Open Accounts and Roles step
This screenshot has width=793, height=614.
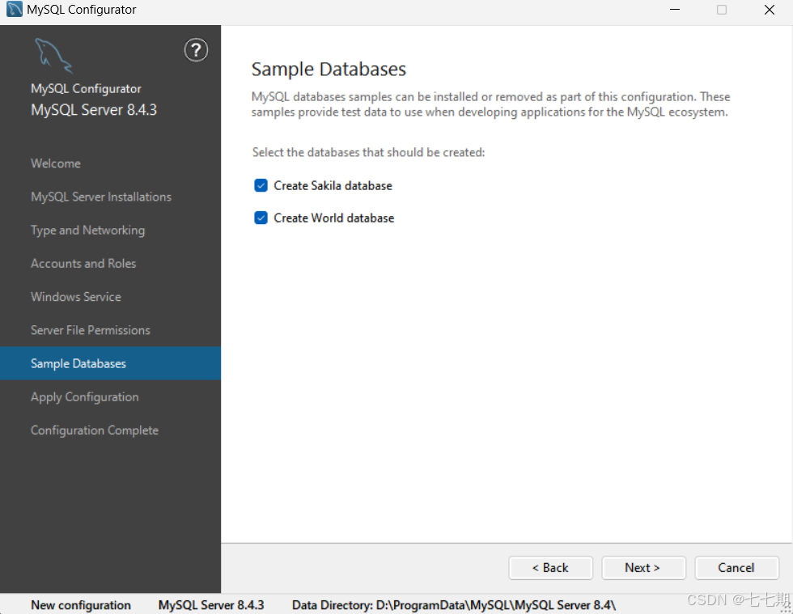tap(83, 264)
